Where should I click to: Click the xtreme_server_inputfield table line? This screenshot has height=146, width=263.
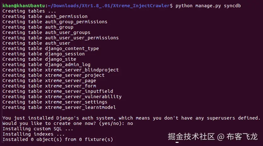[x=57, y=91]
